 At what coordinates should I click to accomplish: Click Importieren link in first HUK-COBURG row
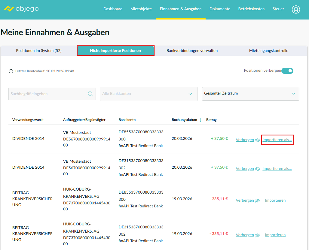pos(275,200)
